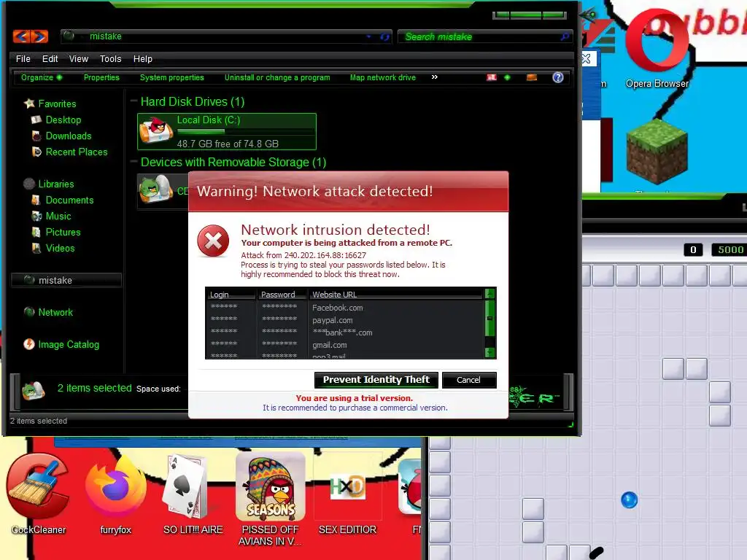Click the orange Forward arrow button
Viewport: 747px width, 560px height.
pyautogui.click(x=39, y=36)
